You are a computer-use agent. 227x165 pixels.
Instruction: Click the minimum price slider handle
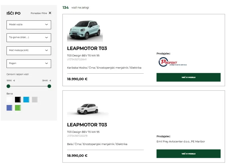click(x=9, y=86)
